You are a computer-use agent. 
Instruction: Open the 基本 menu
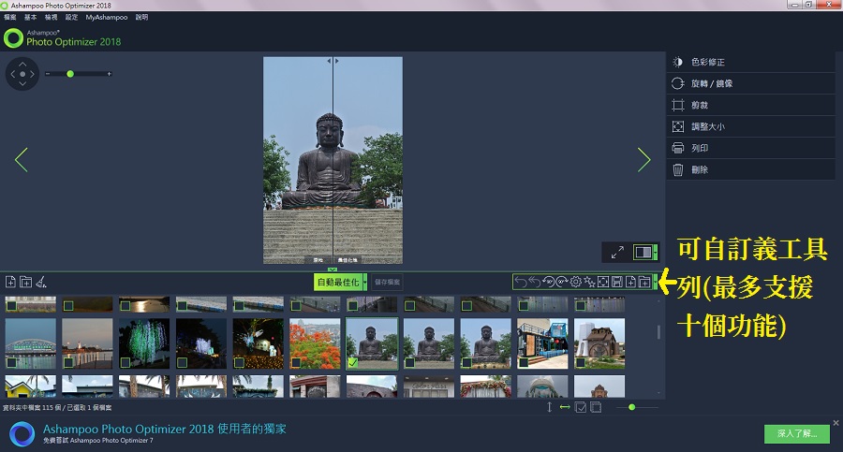tap(30, 17)
